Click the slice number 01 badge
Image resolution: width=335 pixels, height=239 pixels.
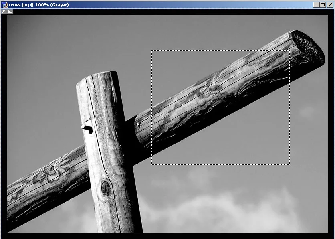(x=4, y=11)
